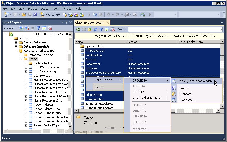Screen dimensions: 227x142
Task: Collapse the AdventureWorks2008R2 database node
Action: [x=16, y=51]
